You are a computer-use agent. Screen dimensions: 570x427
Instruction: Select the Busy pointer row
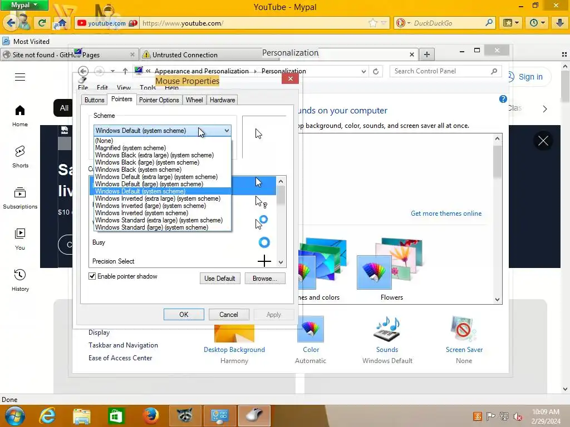pyautogui.click(x=183, y=242)
